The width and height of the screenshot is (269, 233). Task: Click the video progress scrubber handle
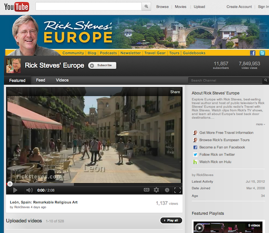[x=10, y=184]
